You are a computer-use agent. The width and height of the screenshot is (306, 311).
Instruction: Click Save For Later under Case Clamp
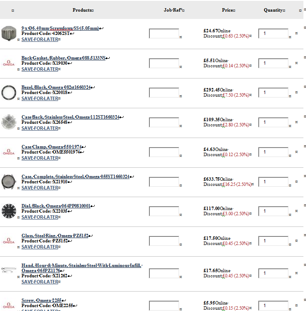pyautogui.click(x=40, y=158)
